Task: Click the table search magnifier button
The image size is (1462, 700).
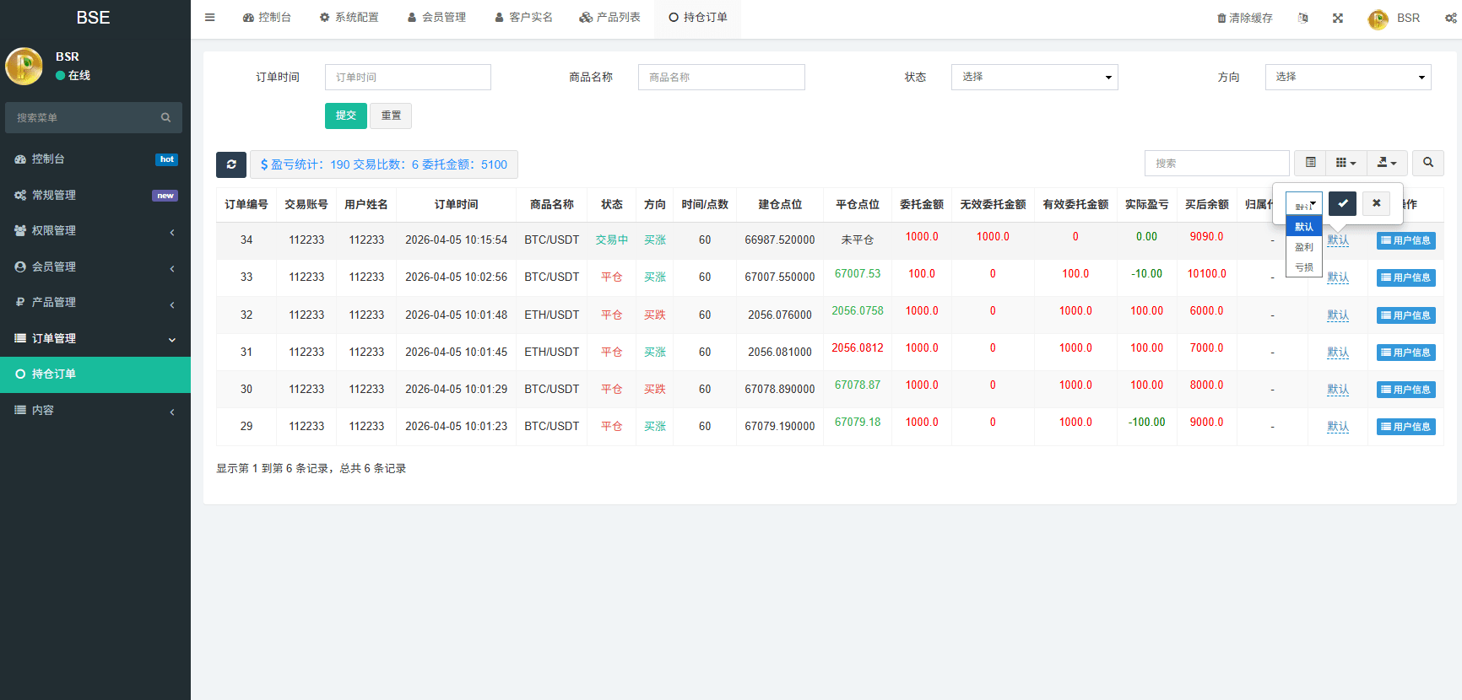Action: [1428, 163]
